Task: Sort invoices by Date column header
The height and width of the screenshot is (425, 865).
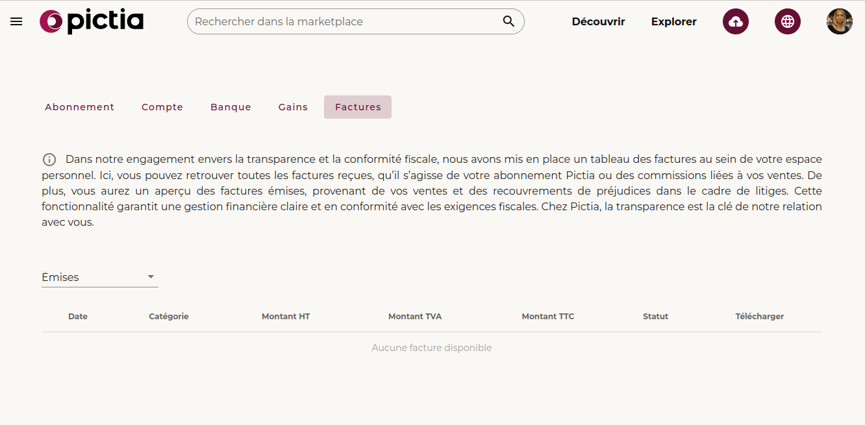Action: pyautogui.click(x=78, y=317)
